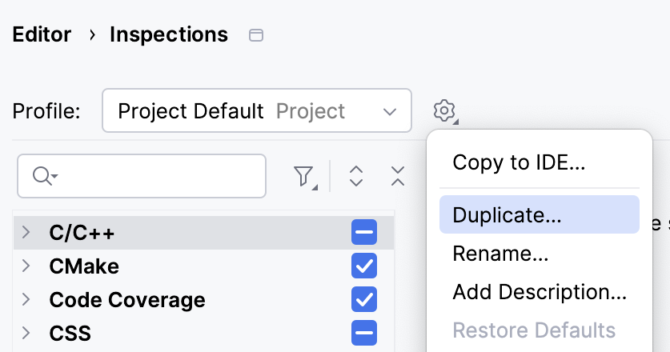
Task: Expand the CSS tree node
Action: click(x=26, y=332)
